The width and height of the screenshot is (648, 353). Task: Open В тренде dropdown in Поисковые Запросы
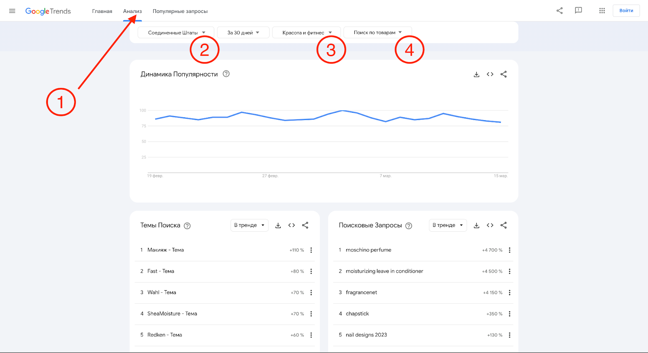(448, 225)
